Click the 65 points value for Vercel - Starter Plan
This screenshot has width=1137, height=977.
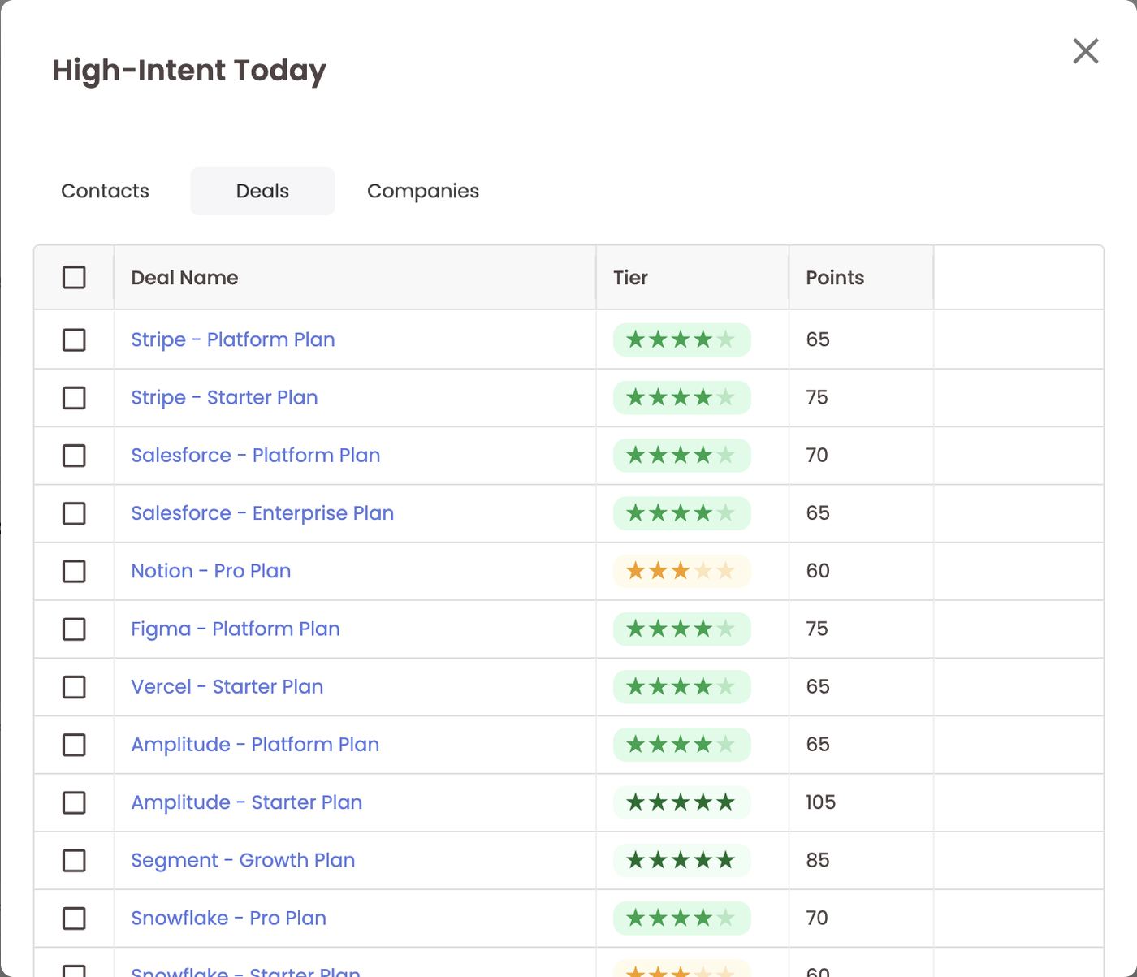[x=818, y=686]
